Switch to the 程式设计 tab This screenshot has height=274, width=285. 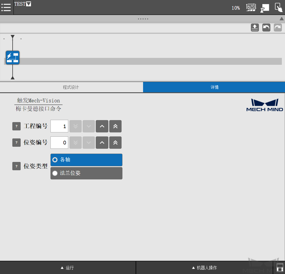[71, 87]
